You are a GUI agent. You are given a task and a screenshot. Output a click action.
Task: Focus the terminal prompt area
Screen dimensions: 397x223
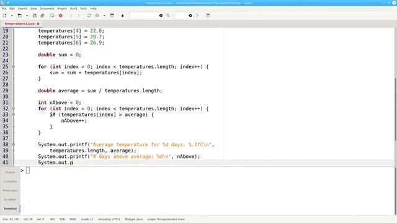(x=207, y=191)
